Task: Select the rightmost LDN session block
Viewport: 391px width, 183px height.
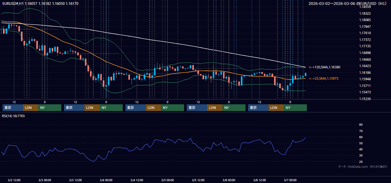Action: [276, 108]
